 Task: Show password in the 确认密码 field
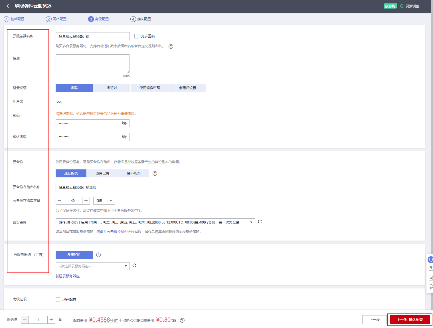[x=124, y=137]
